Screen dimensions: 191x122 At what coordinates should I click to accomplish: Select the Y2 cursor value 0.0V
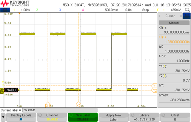coord(186,80)
